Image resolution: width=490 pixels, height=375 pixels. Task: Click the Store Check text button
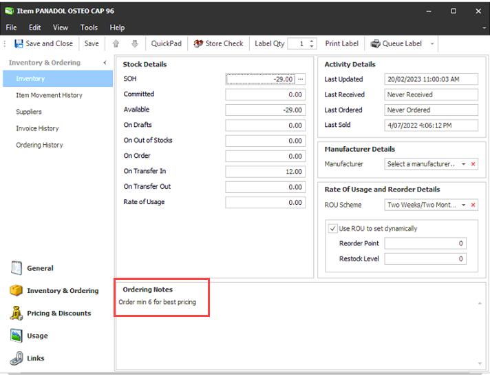(224, 43)
